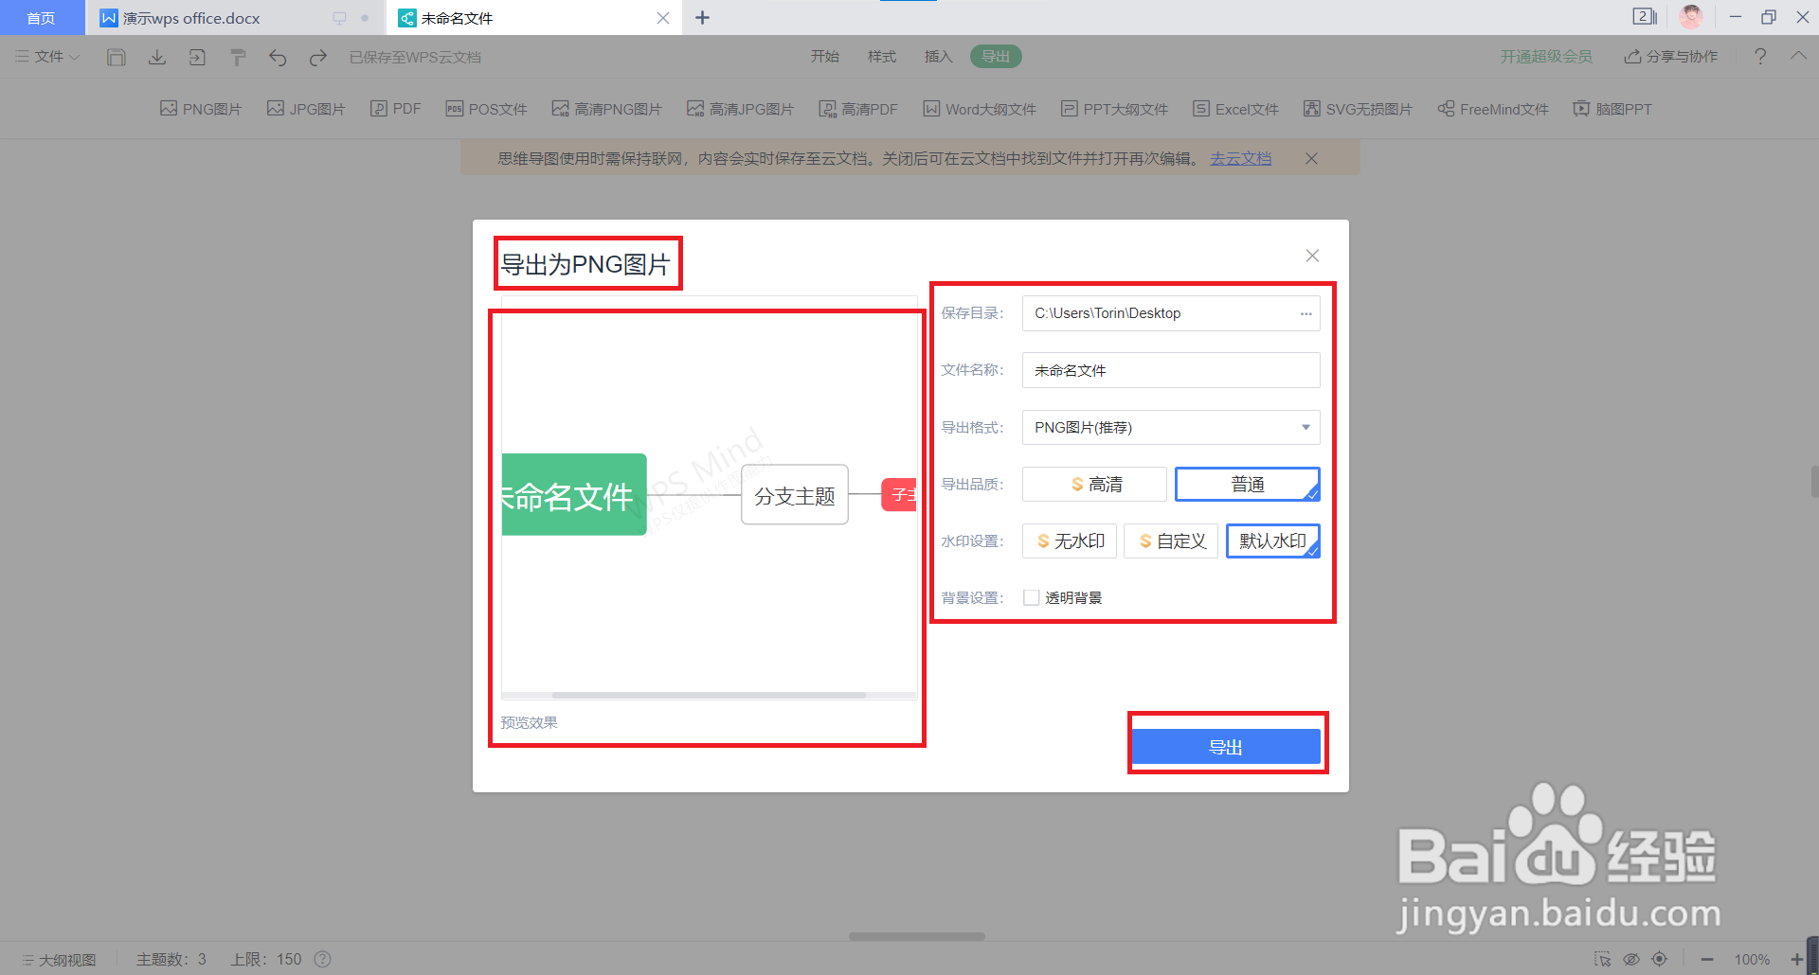Export as Word大纲文件
This screenshot has width=1819, height=975.
(980, 109)
